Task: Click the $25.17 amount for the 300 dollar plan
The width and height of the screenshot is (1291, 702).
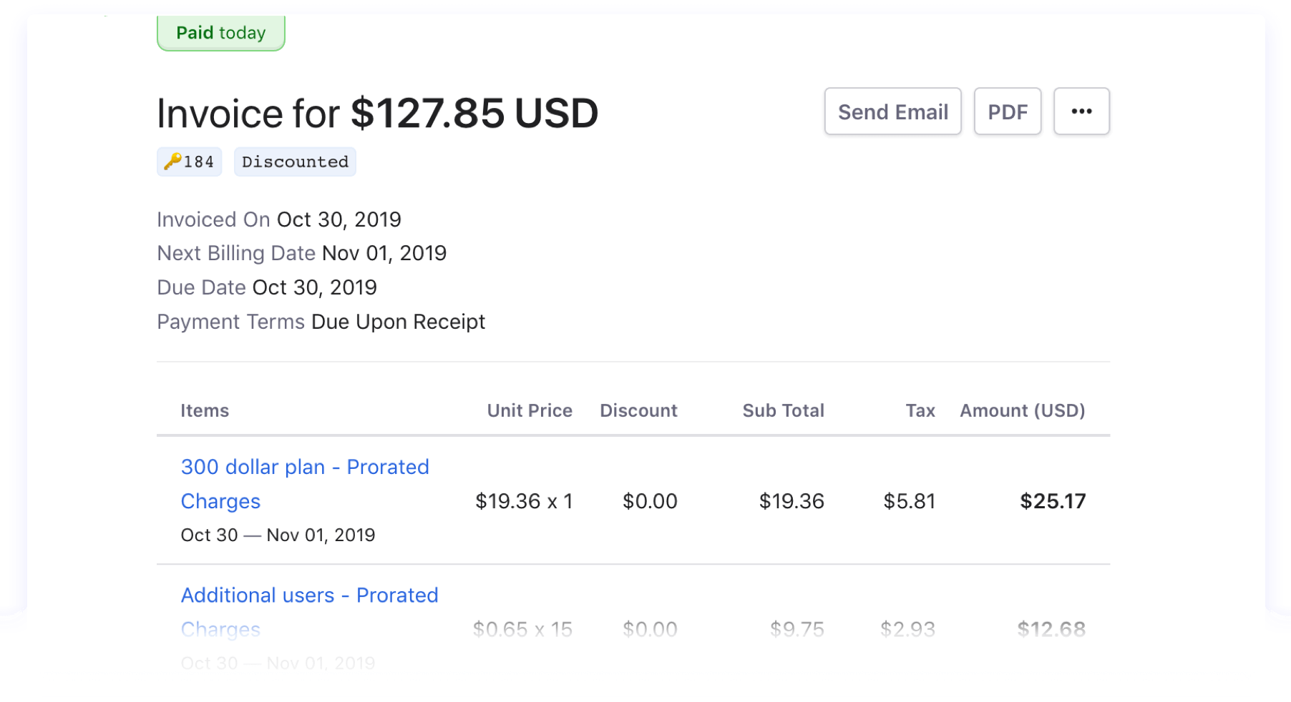Action: 1052,501
